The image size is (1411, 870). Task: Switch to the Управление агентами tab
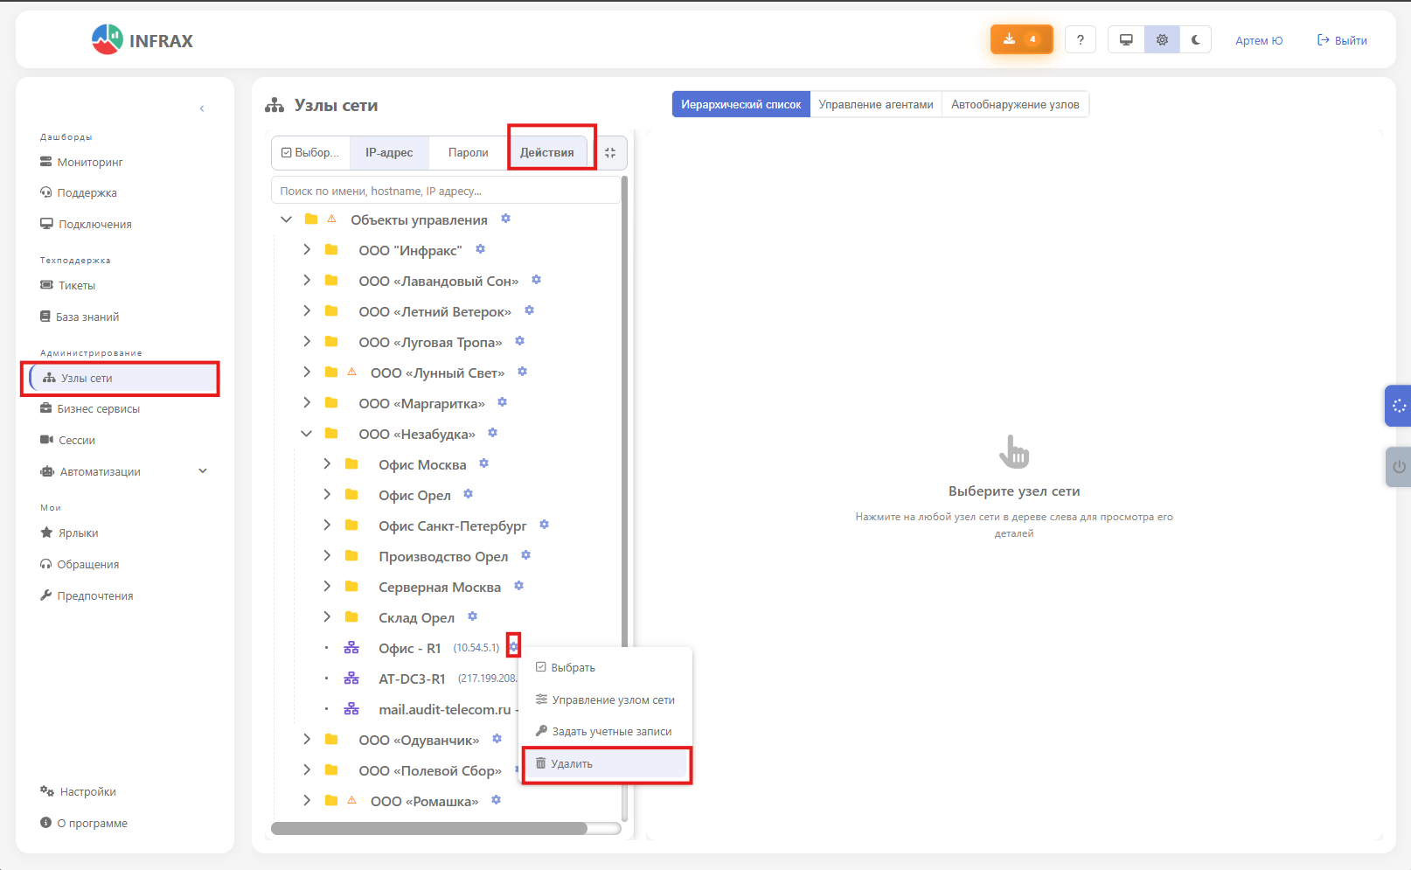[x=875, y=104]
